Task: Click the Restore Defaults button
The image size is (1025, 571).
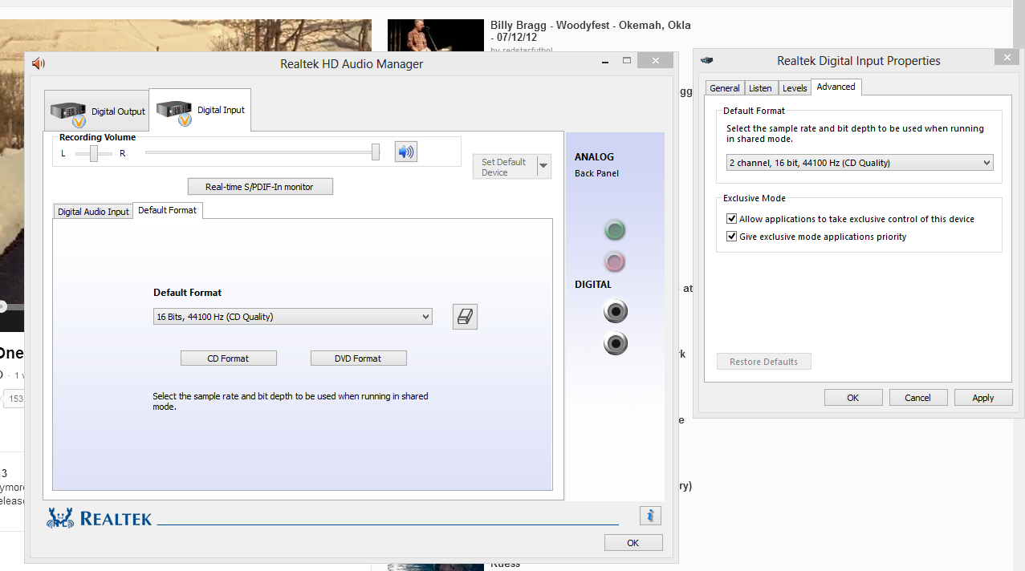Action: point(764,362)
